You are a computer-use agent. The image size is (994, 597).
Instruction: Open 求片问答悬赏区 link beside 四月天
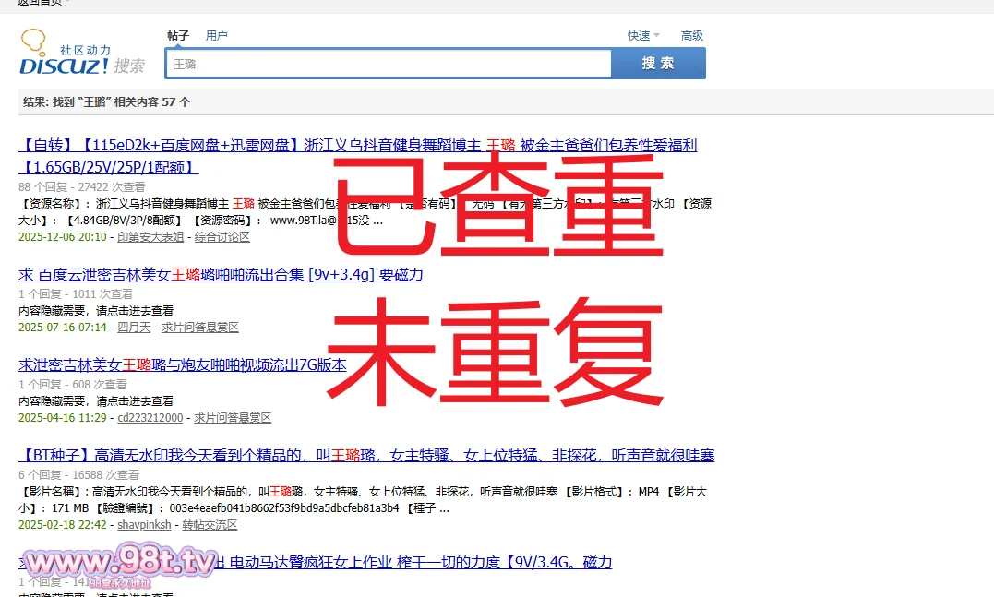[x=200, y=328]
